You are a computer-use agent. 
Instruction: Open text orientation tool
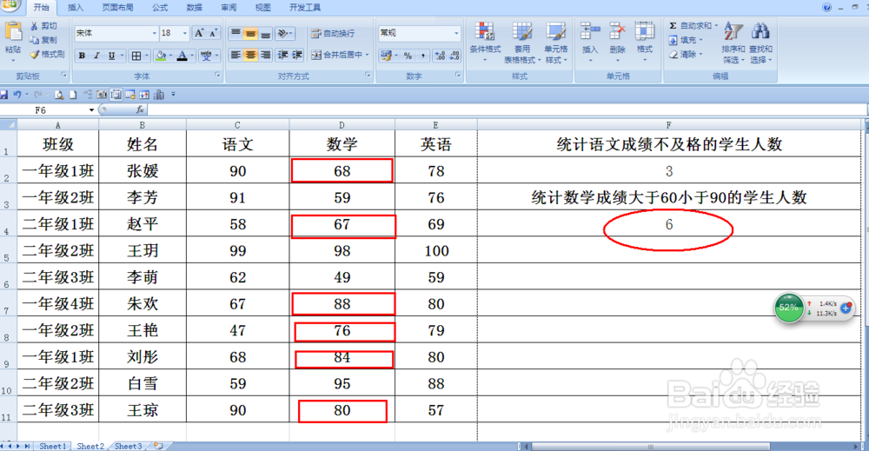click(x=283, y=33)
